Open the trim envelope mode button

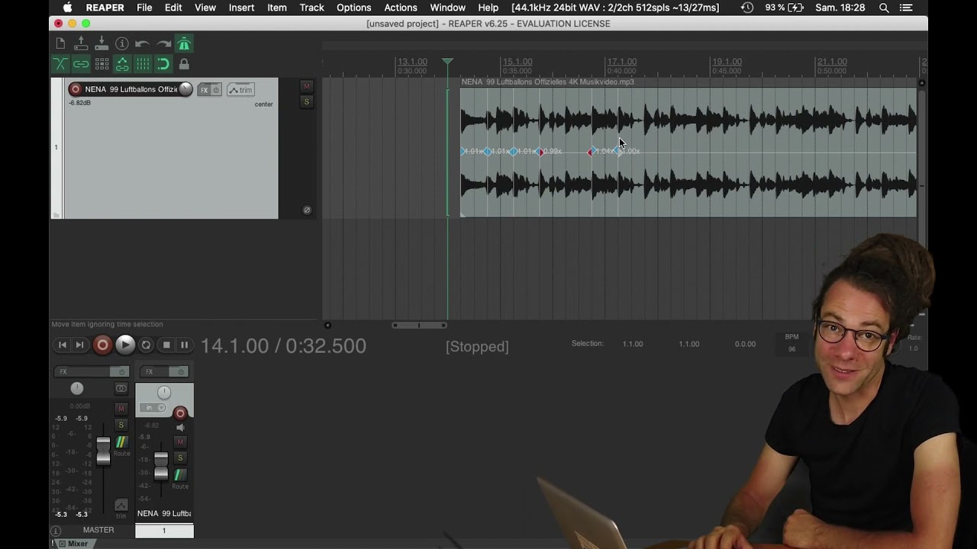240,90
